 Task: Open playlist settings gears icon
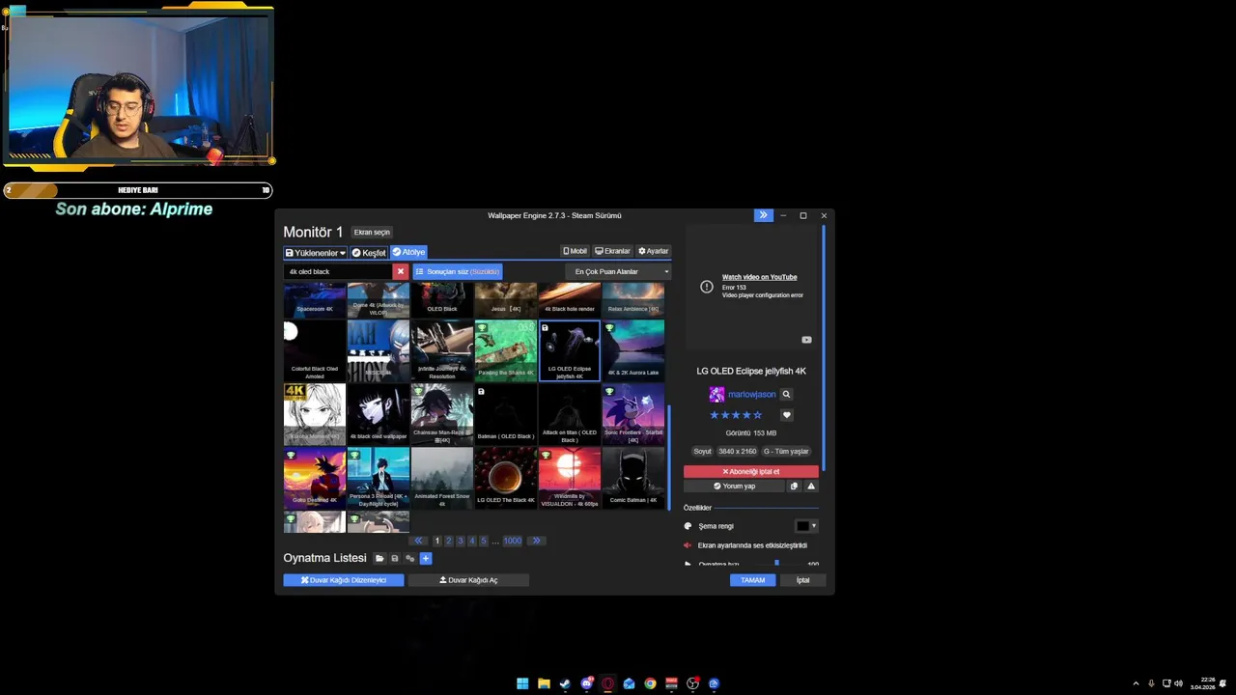tap(409, 558)
